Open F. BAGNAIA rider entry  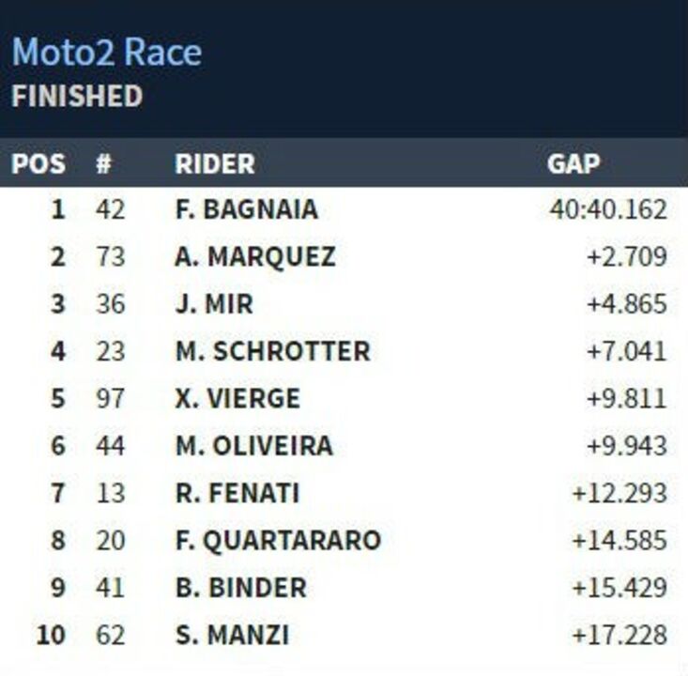point(247,209)
